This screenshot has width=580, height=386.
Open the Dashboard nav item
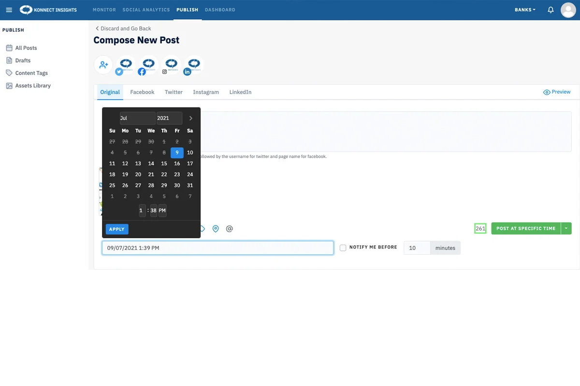click(x=220, y=10)
